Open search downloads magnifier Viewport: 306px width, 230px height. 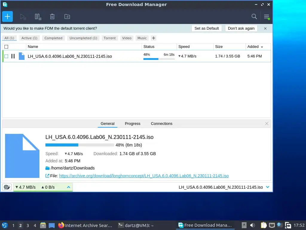tap(254, 17)
